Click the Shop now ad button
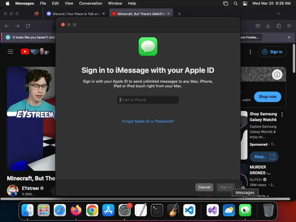 [267, 97]
